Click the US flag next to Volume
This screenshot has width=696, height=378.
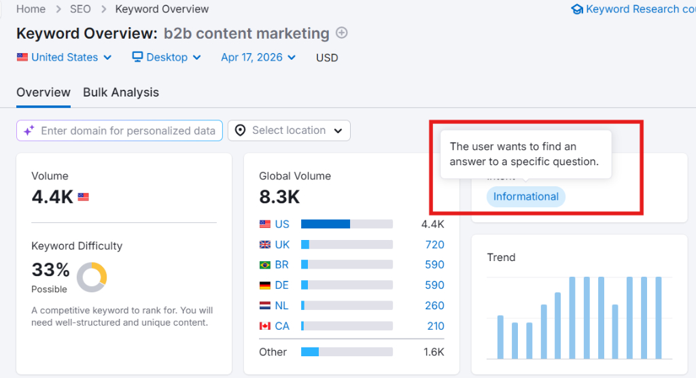pyautogui.click(x=84, y=197)
